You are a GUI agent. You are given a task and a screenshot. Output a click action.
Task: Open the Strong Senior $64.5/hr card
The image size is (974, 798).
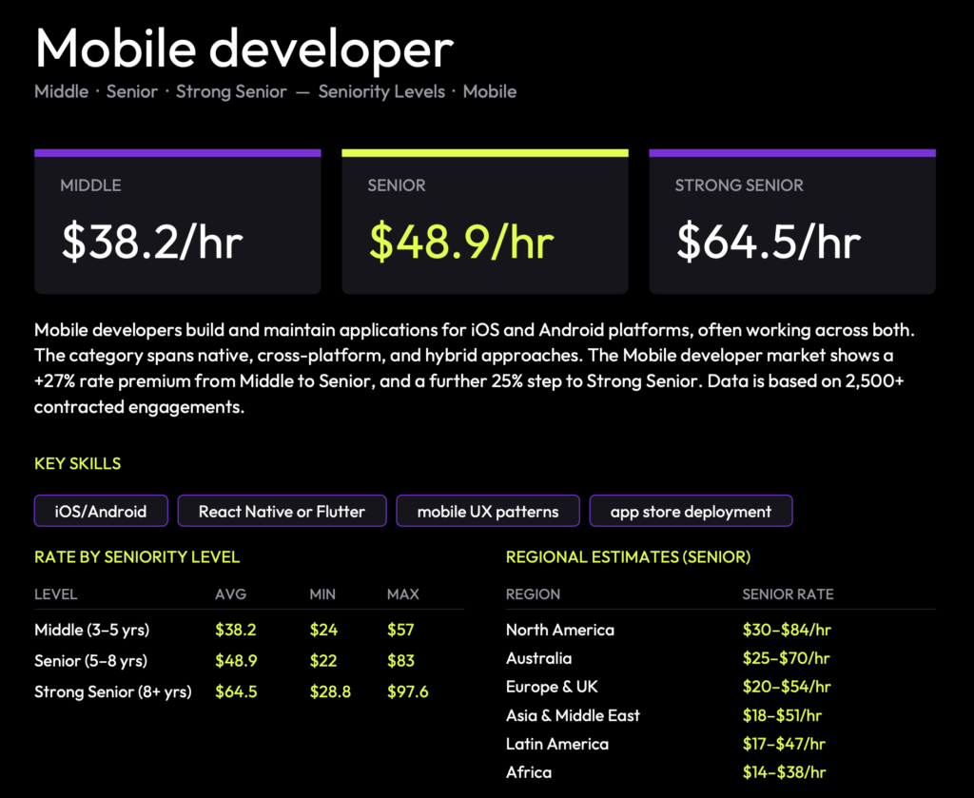click(x=792, y=222)
